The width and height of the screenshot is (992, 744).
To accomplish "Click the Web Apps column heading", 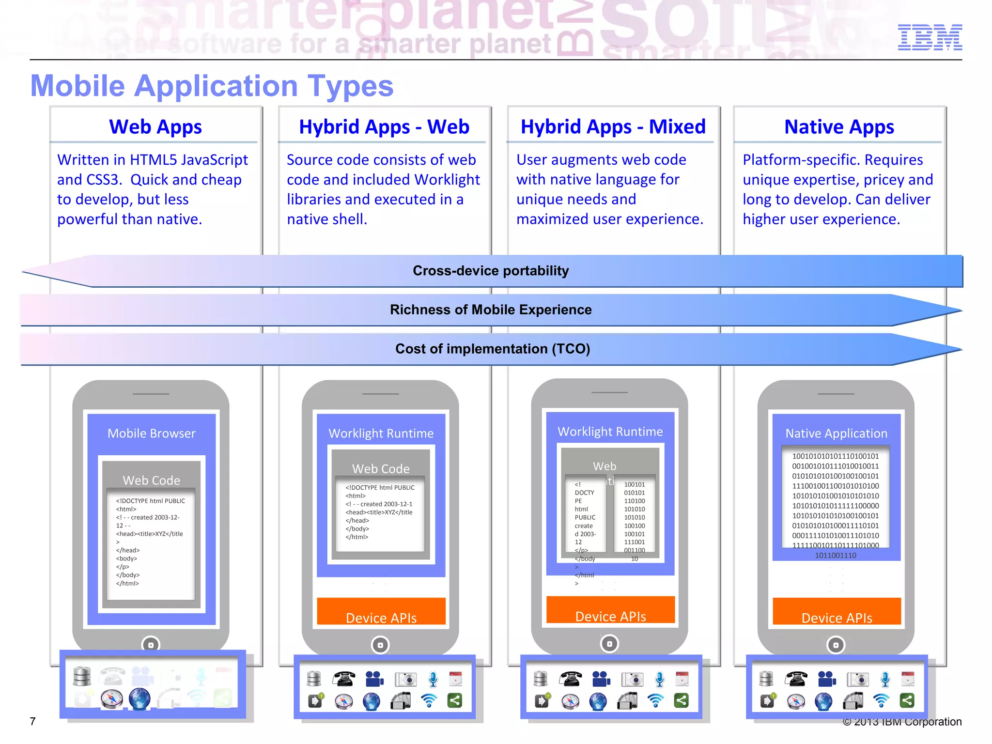I will coord(155,127).
